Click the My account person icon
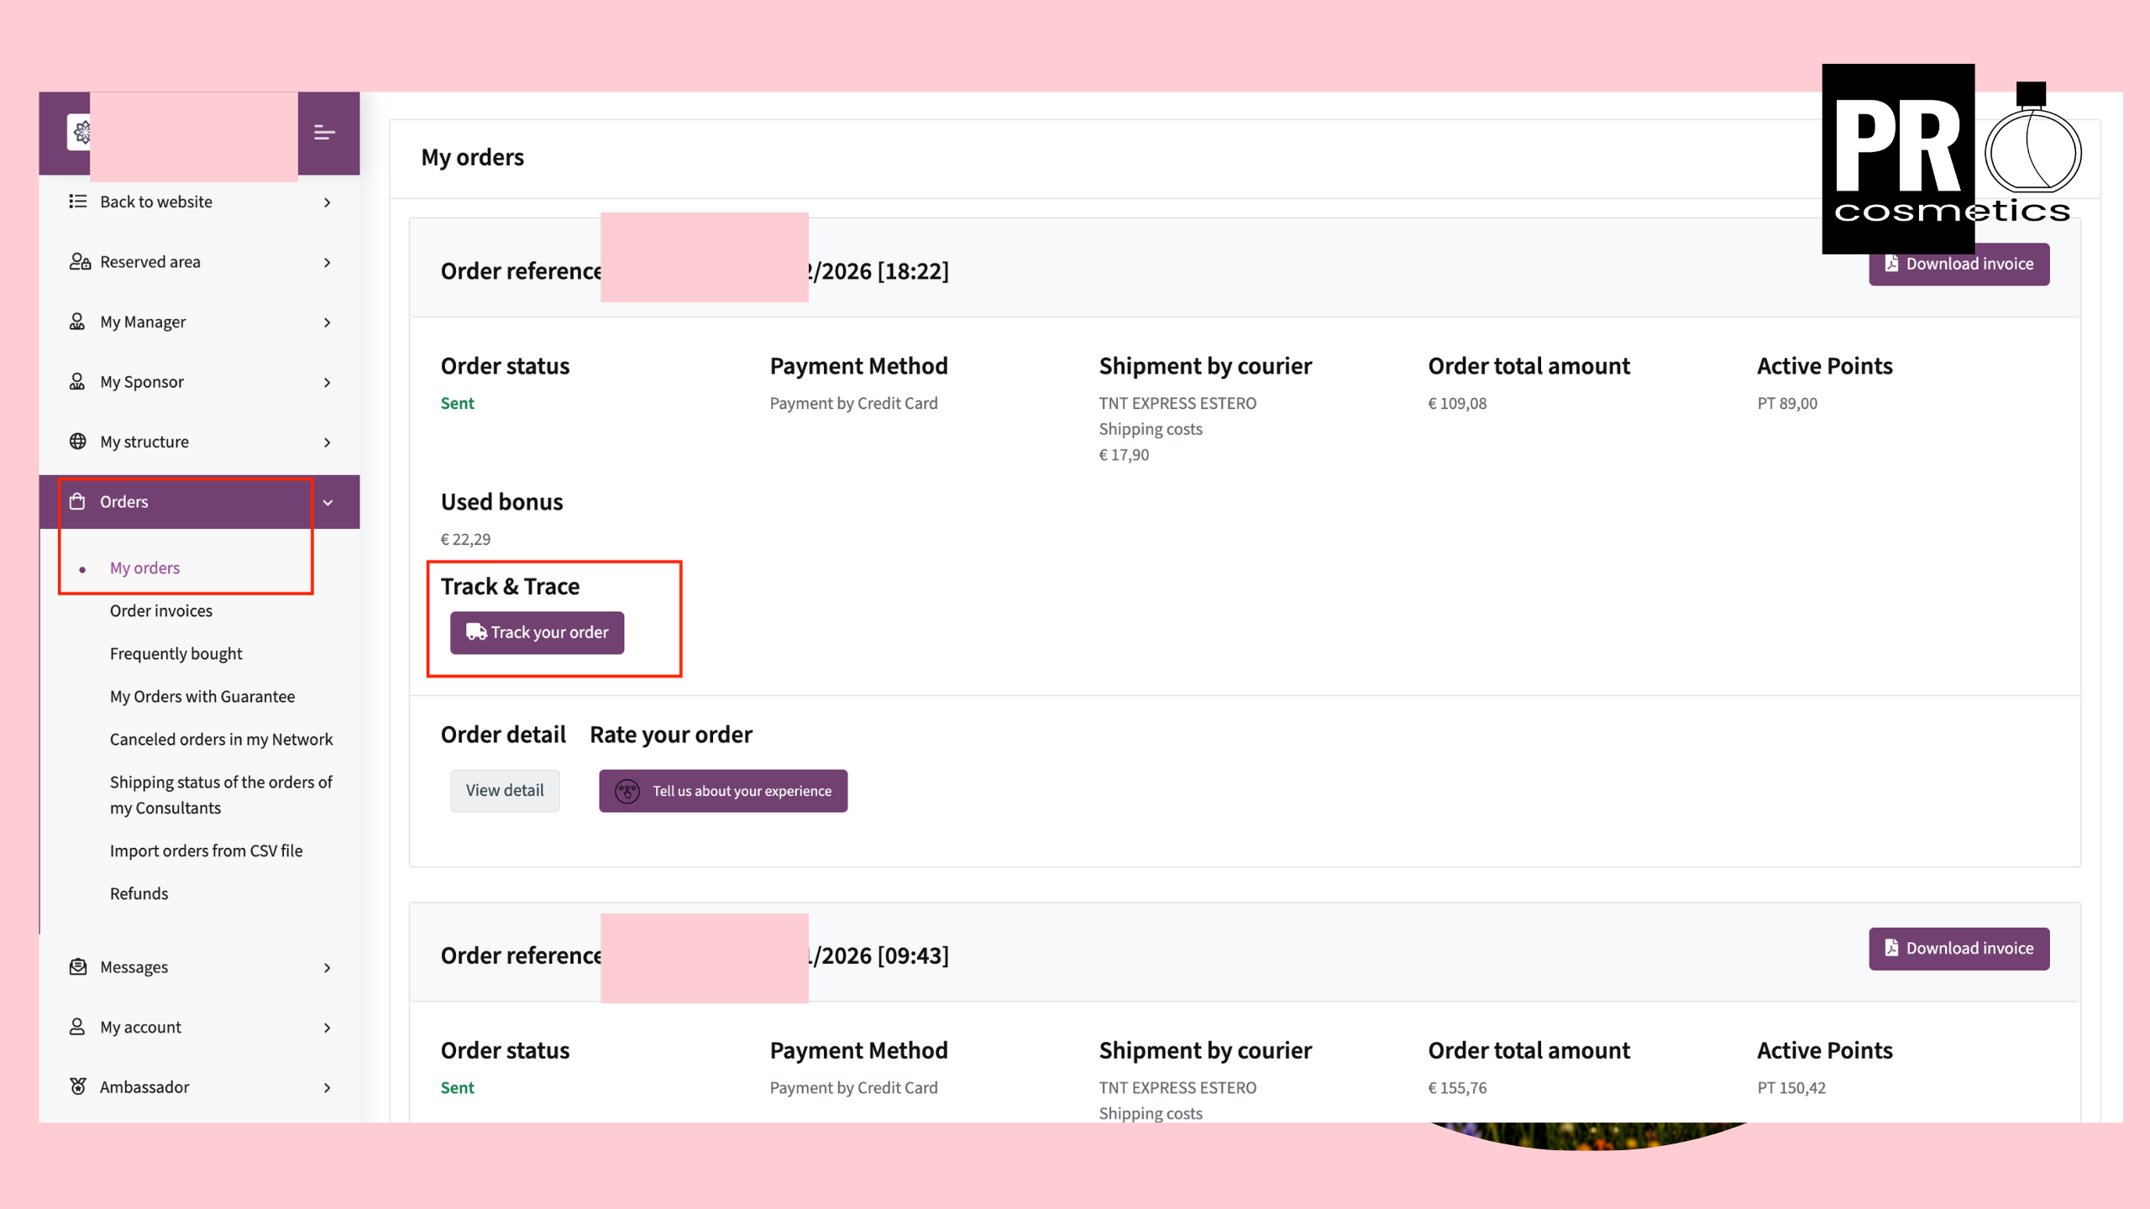This screenshot has height=1209, width=2150. pyautogui.click(x=77, y=1027)
